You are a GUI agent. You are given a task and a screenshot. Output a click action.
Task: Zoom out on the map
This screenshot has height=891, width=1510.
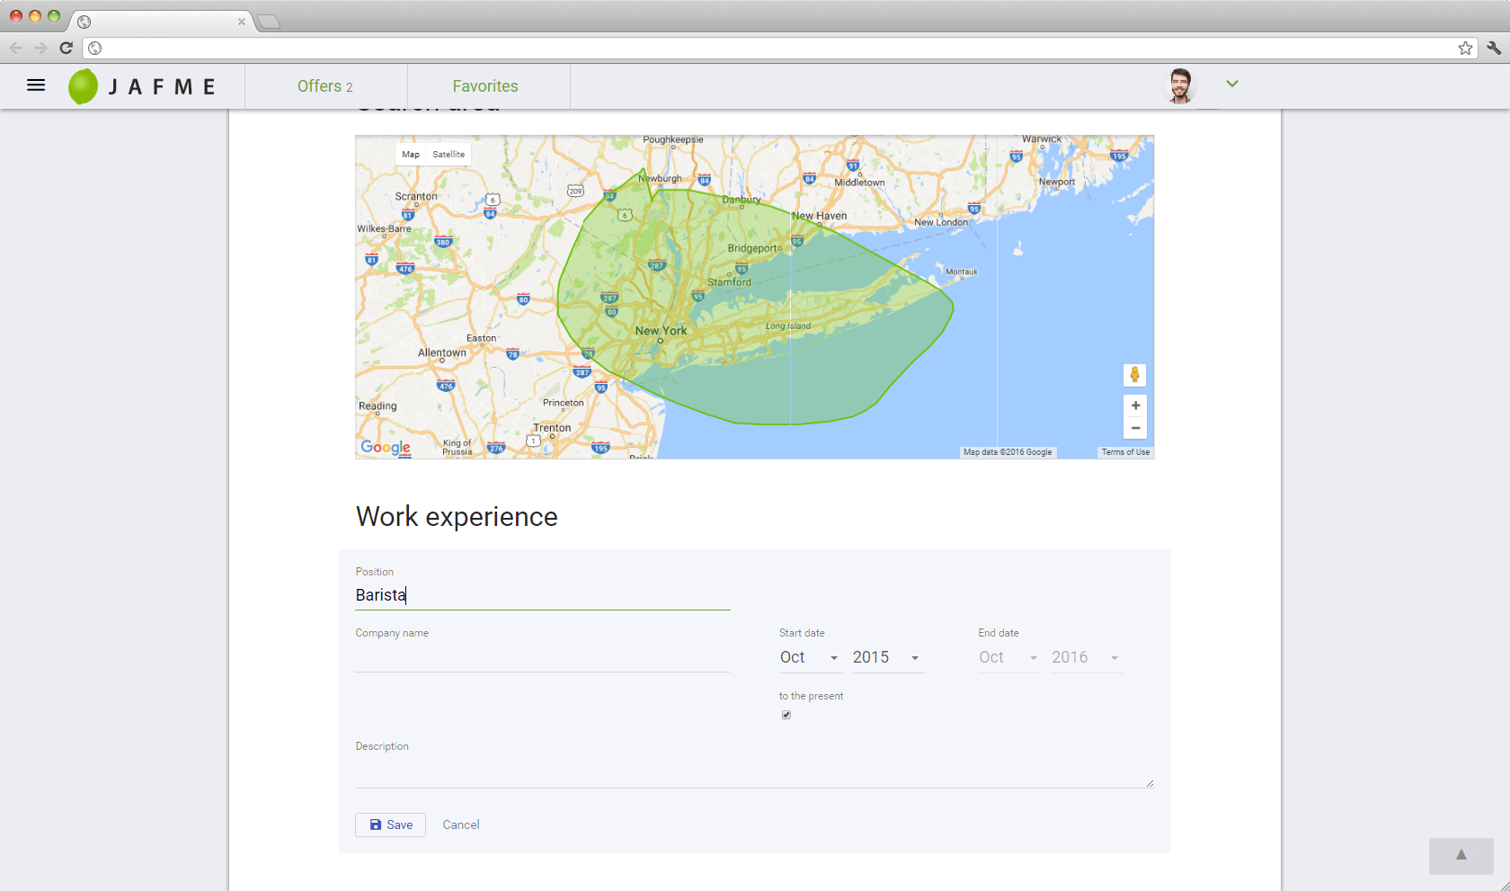coord(1135,428)
